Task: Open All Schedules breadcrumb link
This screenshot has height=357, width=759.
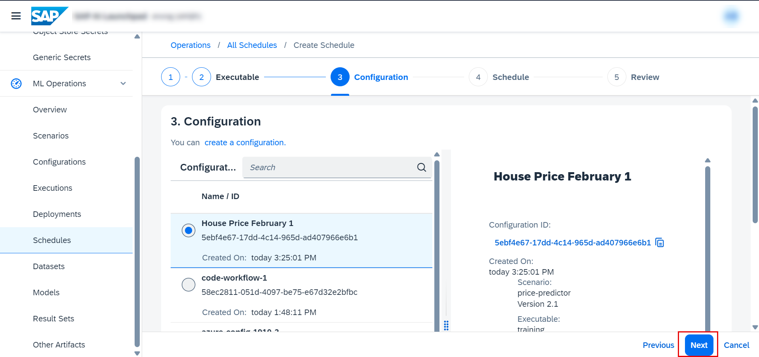Action: pos(252,45)
